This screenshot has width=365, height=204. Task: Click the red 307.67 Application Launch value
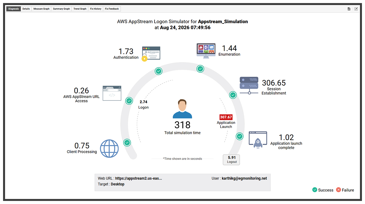[x=226, y=117]
